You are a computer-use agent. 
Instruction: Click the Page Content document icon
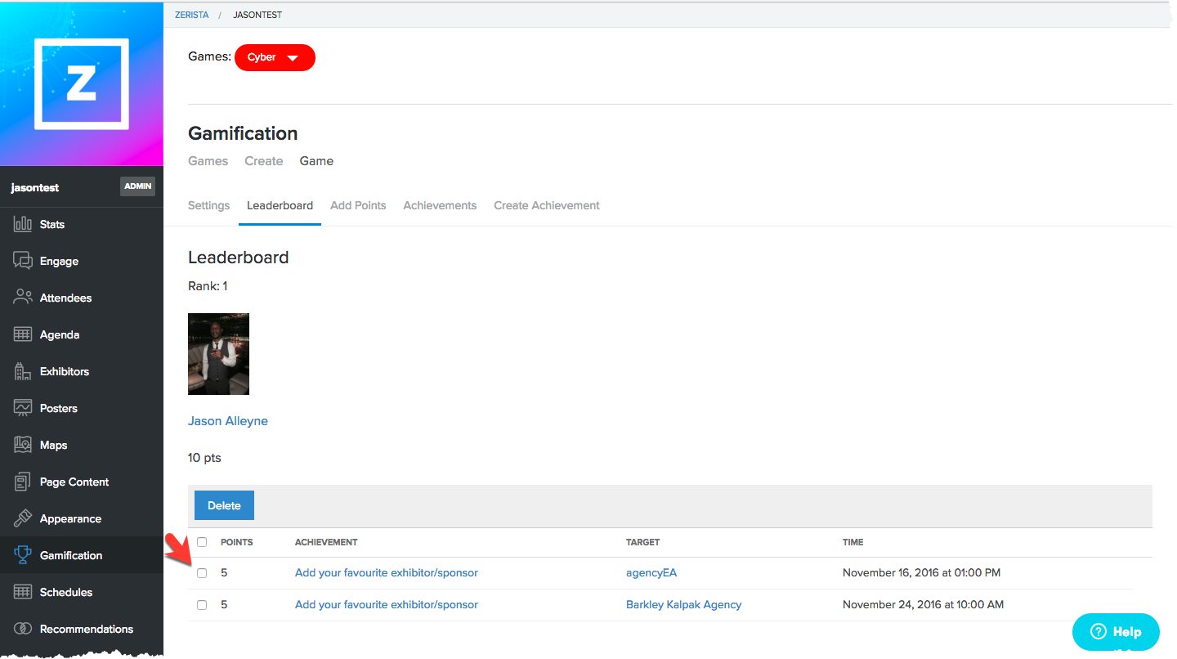pos(23,482)
